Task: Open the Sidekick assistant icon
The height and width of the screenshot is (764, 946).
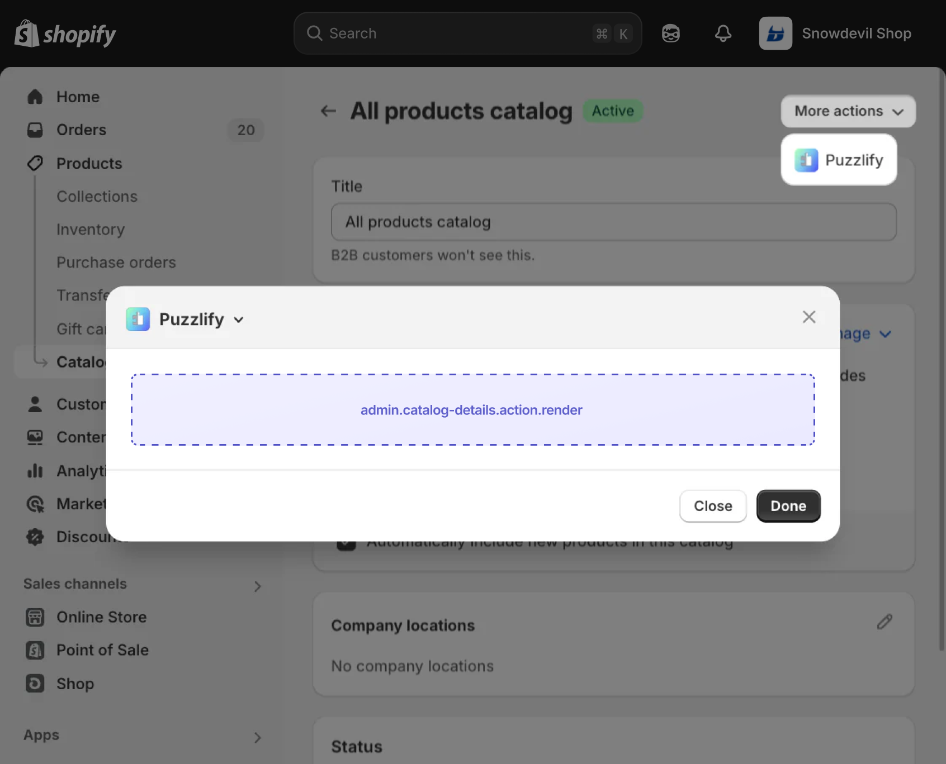Action: 670,34
